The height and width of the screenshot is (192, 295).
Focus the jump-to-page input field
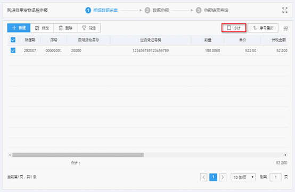coord(275,177)
